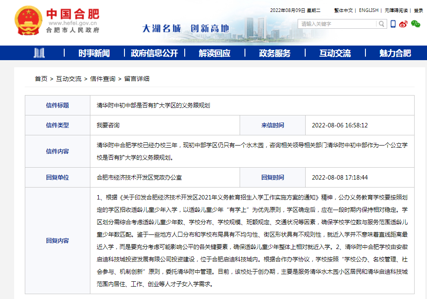The image size is (427, 299).
Task: Click the 留言详细 breadcrumb text
Action: pyautogui.click(x=137, y=79)
